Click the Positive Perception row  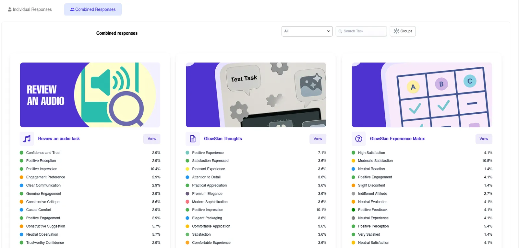422,226
